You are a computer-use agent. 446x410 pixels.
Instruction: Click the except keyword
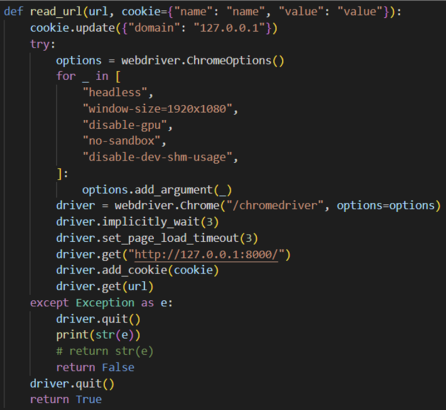tap(50, 303)
